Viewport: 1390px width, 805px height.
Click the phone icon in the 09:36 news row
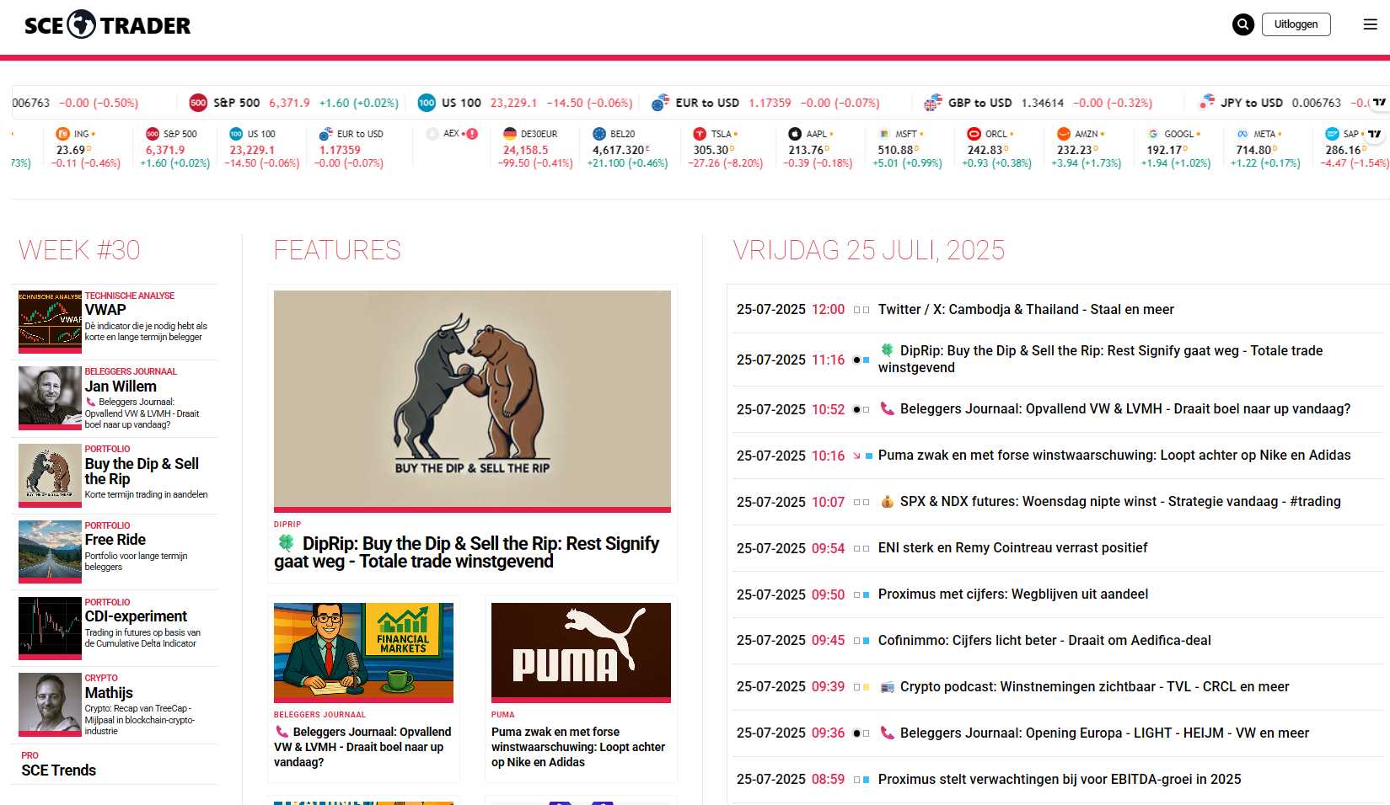tap(887, 733)
